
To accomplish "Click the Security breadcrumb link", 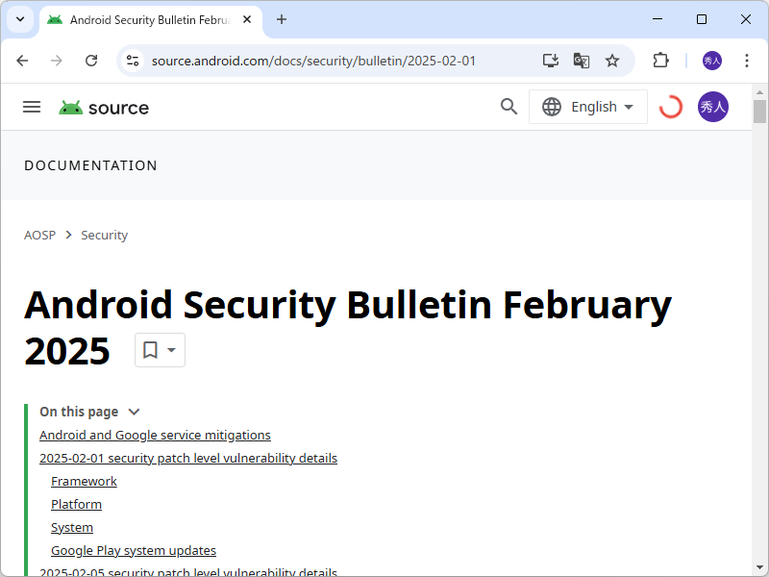I will click(x=104, y=235).
